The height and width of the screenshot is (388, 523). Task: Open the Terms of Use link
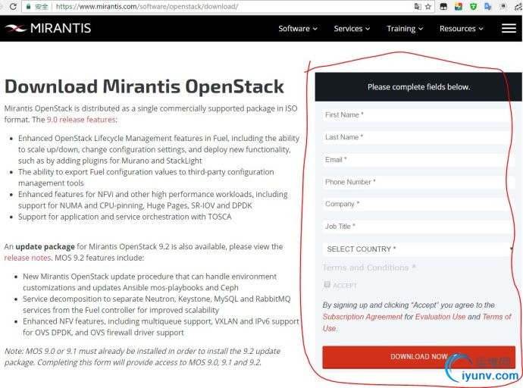[x=417, y=322]
